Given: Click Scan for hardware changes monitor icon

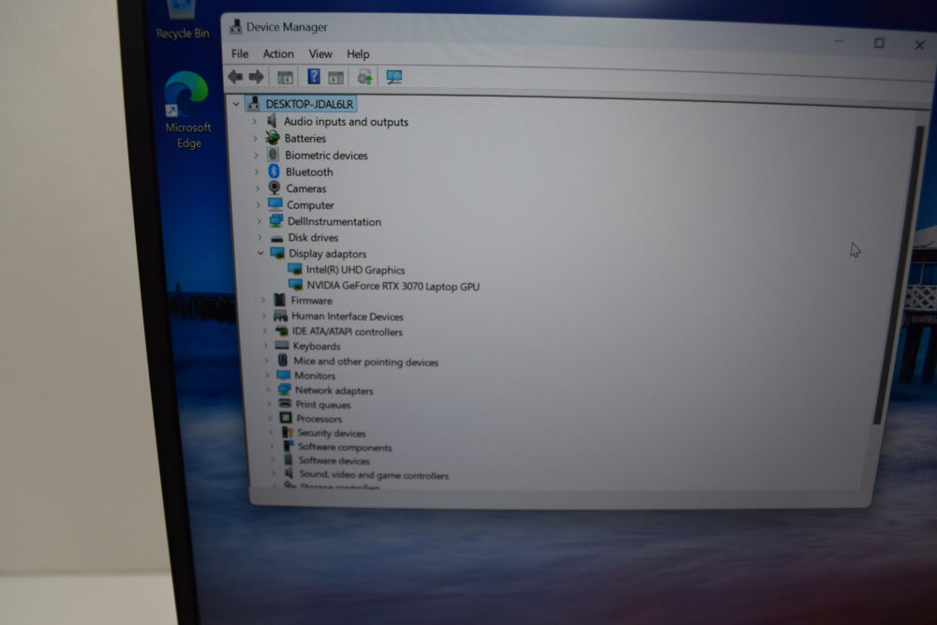Looking at the screenshot, I should (394, 77).
